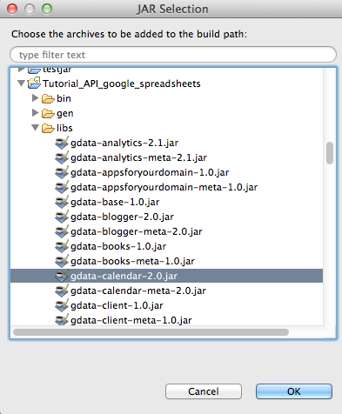Confirm selection with the OK button
This screenshot has width=342, height=414.
[x=294, y=391]
